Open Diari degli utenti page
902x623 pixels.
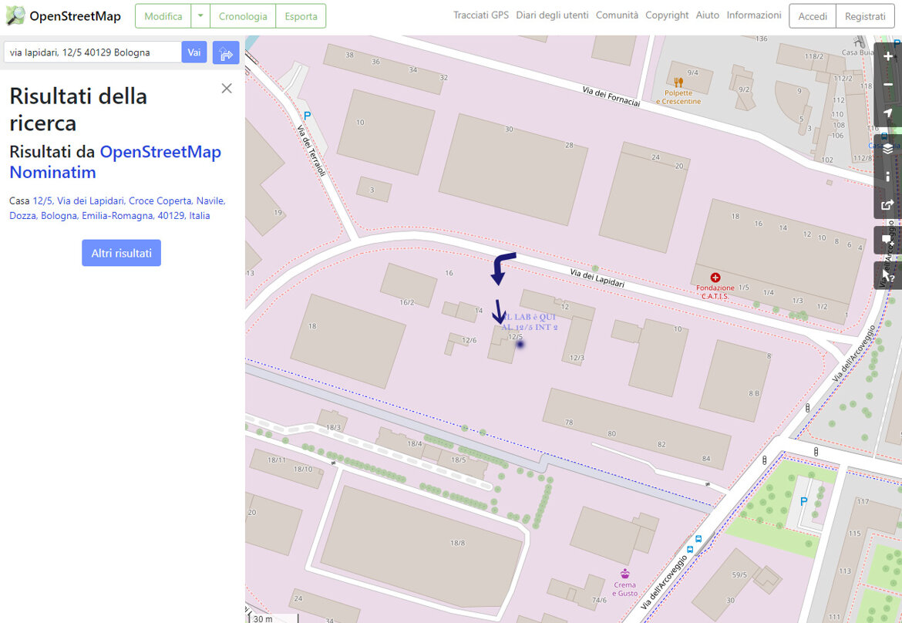click(552, 15)
